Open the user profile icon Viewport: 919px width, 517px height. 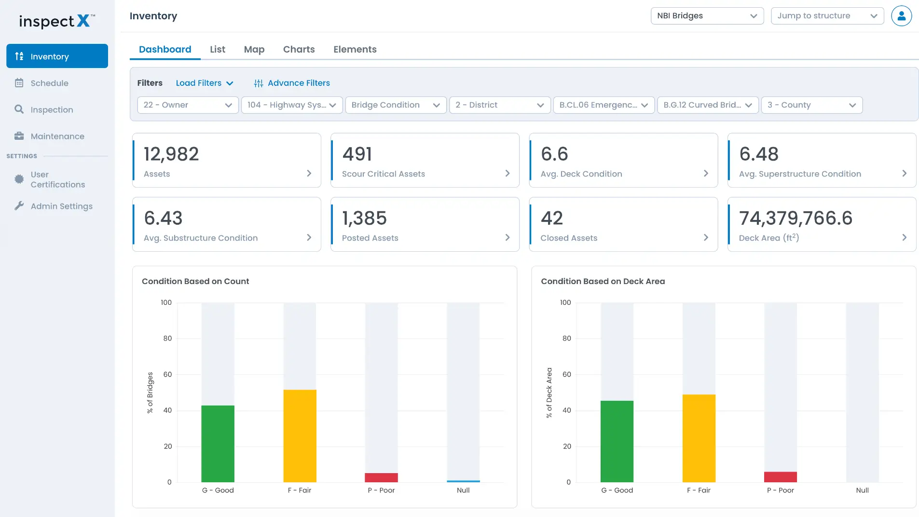click(901, 16)
